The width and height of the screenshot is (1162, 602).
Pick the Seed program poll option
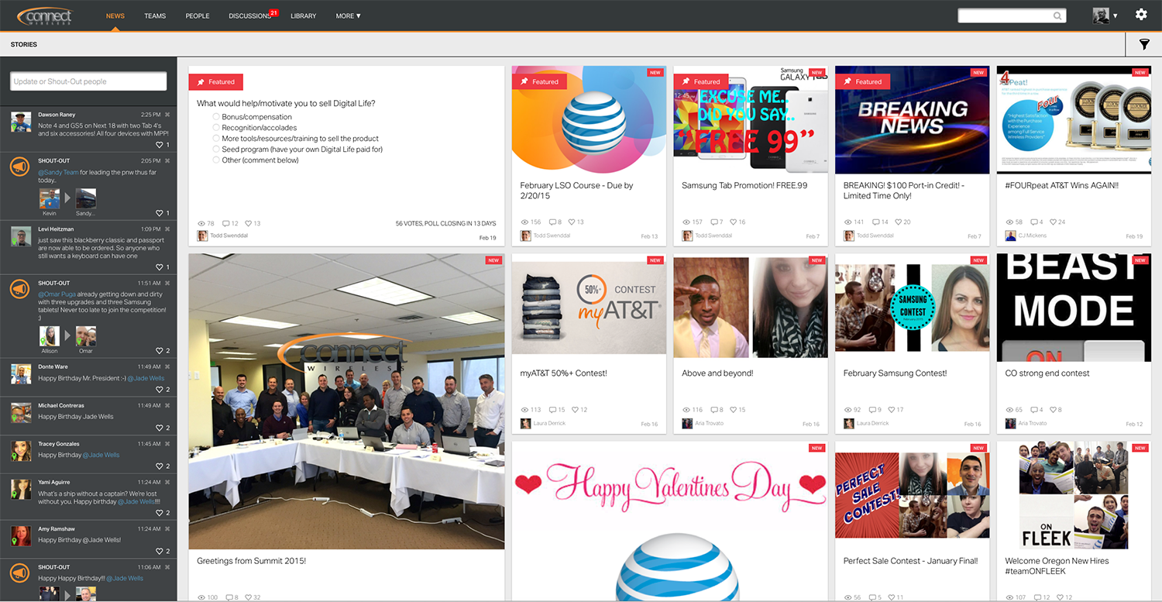click(216, 150)
